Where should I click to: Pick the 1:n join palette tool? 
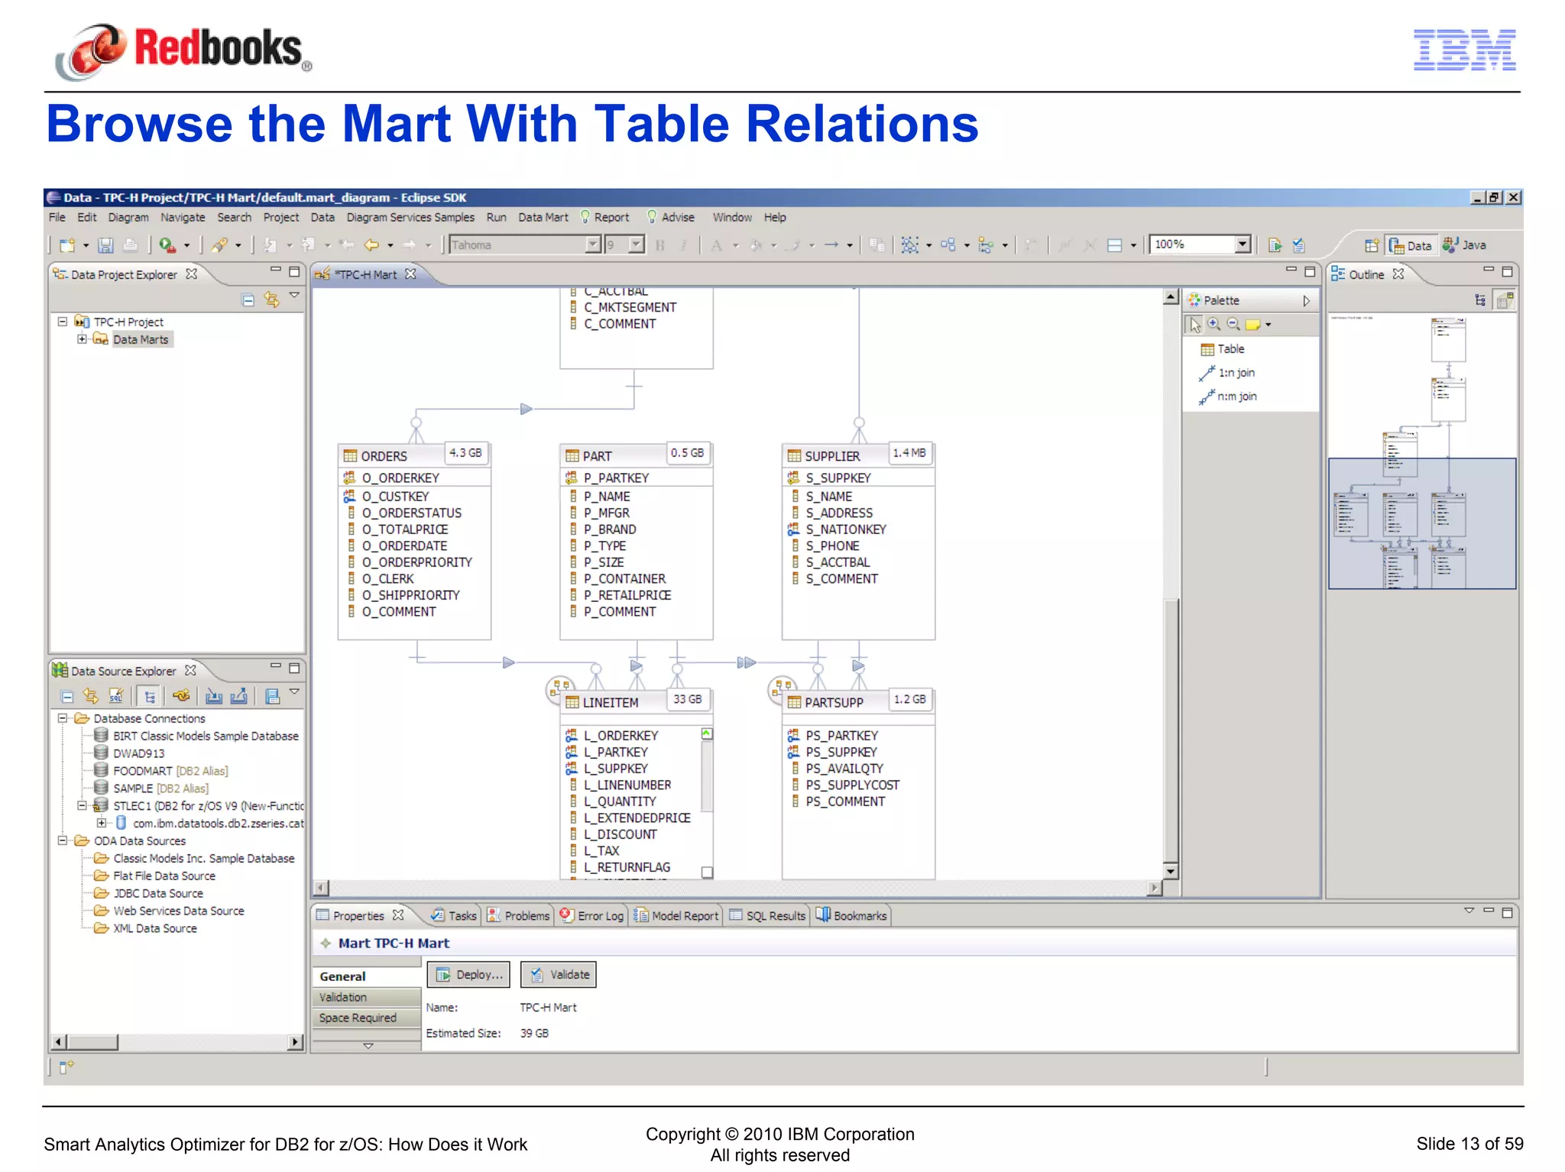click(x=1226, y=373)
